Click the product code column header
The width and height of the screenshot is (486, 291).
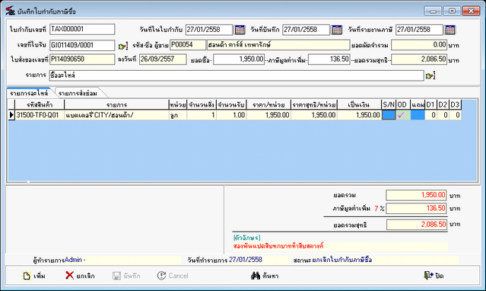click(40, 104)
